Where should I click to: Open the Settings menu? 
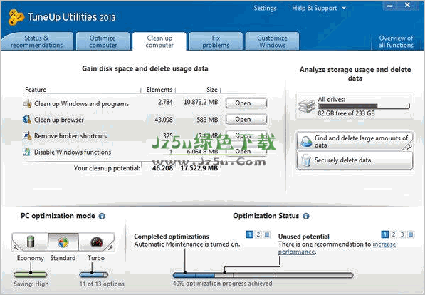point(265,8)
